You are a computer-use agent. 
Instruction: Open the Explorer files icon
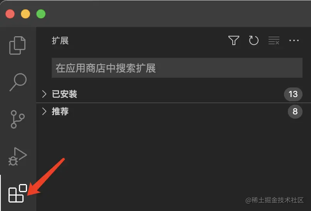point(17,45)
